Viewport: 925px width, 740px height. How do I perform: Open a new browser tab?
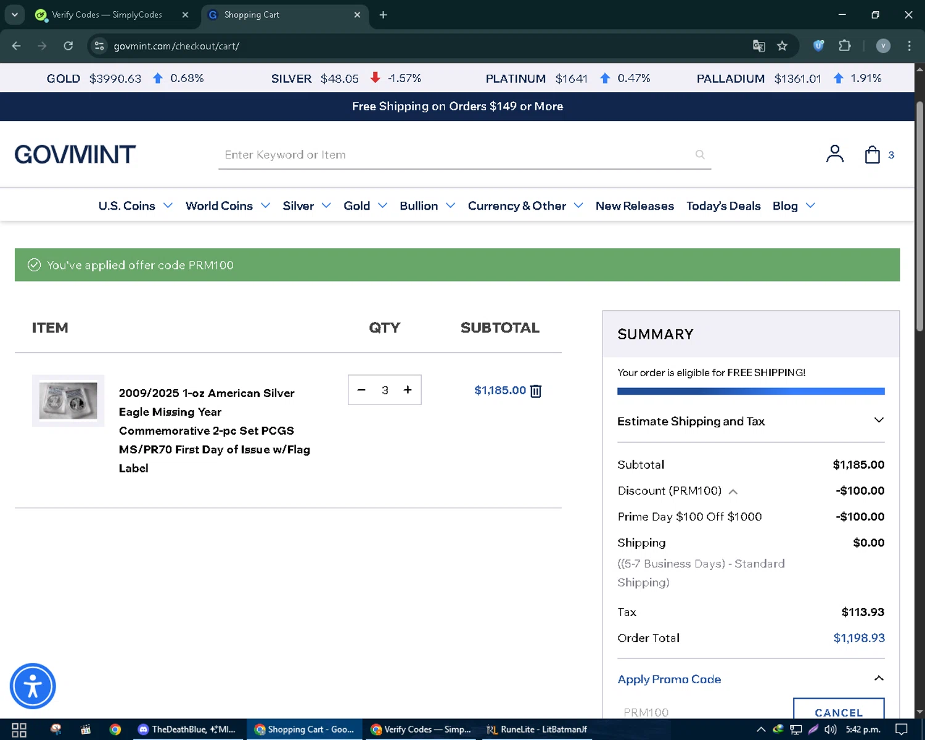[383, 15]
